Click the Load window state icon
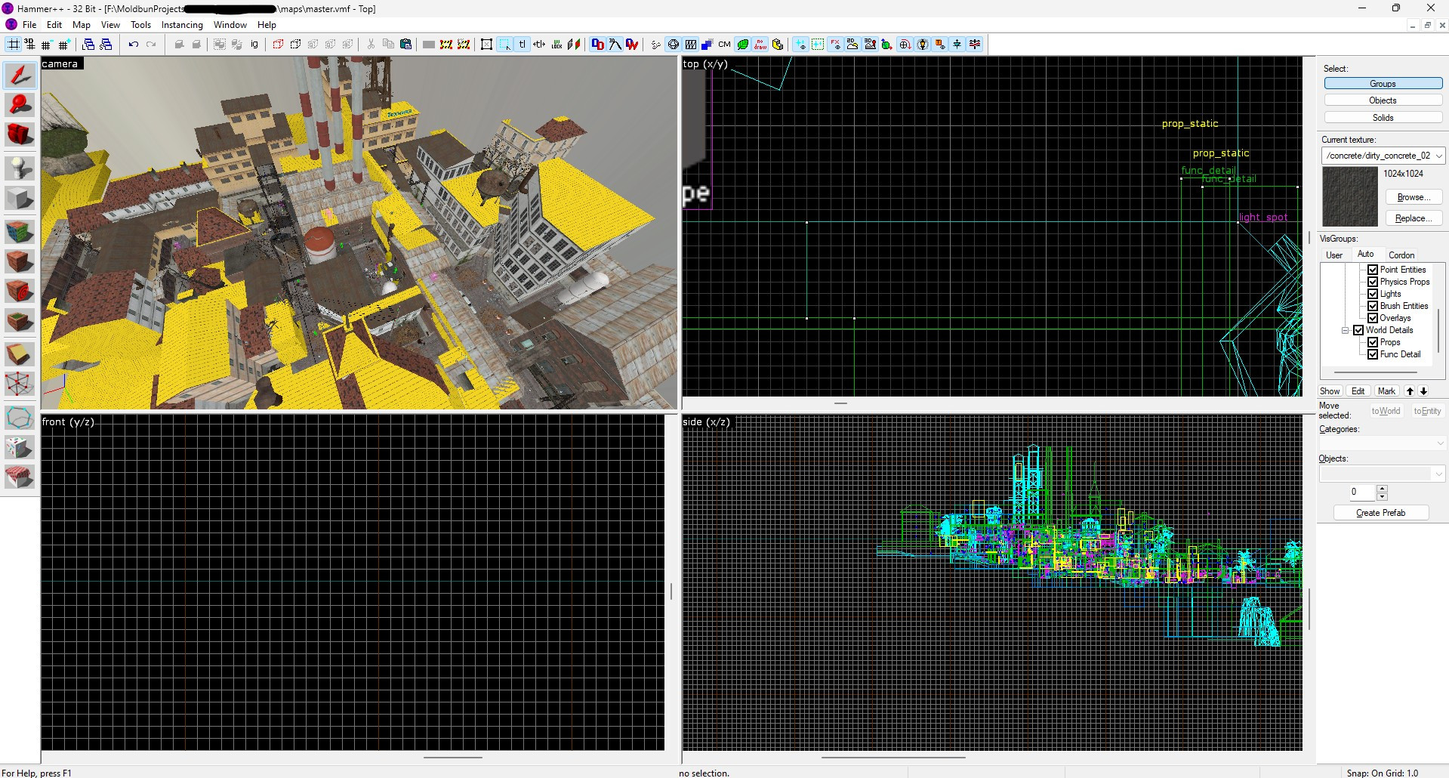Viewport: 1449px width, 778px height. (88, 45)
